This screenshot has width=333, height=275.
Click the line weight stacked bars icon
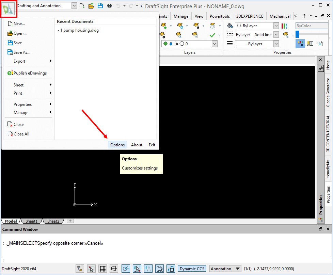tap(230, 44)
